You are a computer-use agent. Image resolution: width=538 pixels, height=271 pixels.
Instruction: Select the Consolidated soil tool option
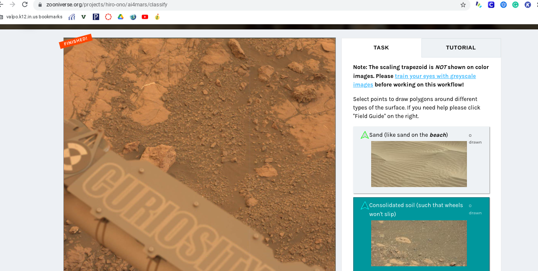click(x=421, y=234)
